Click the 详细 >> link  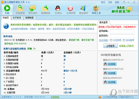[x=31, y=48]
